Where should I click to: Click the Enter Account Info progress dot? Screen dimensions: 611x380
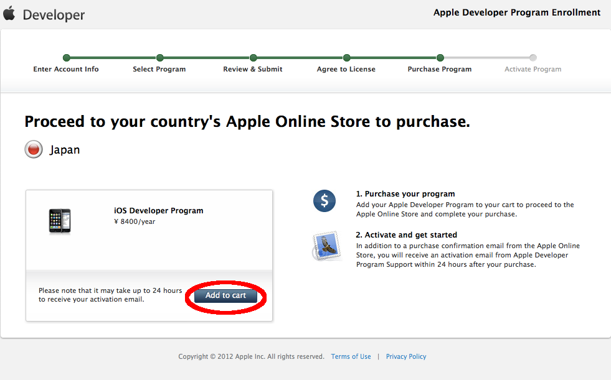(67, 58)
